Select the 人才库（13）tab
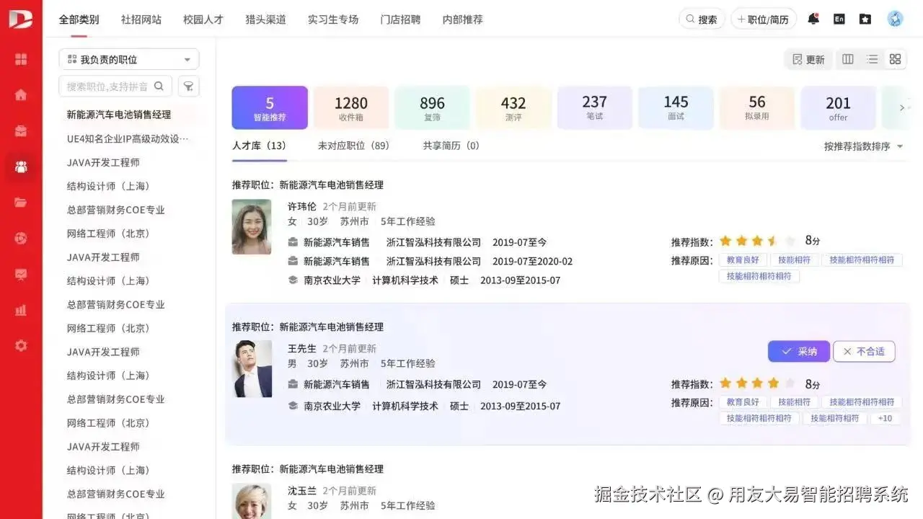 point(260,146)
